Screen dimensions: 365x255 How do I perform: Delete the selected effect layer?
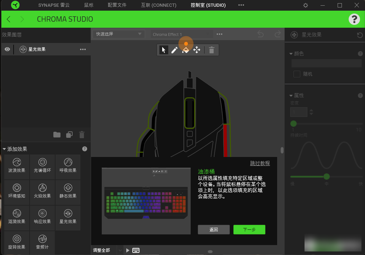click(82, 135)
